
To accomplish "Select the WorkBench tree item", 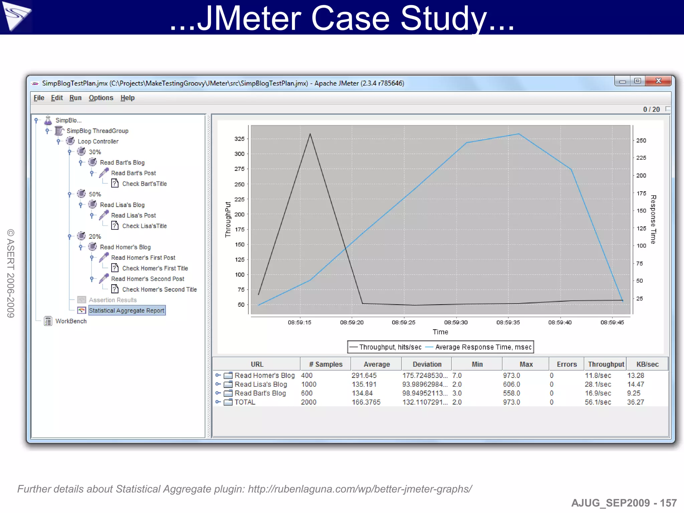I will [x=71, y=321].
